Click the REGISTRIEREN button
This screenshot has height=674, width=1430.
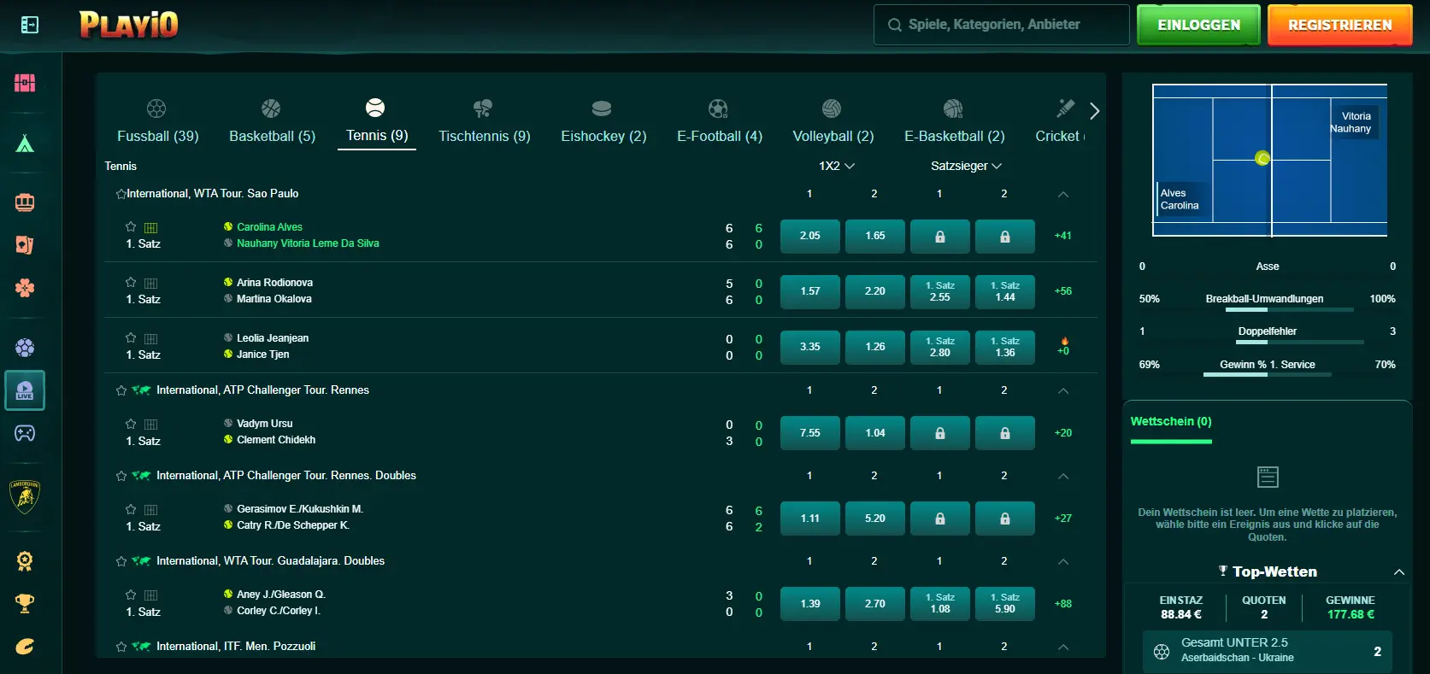[x=1339, y=25]
